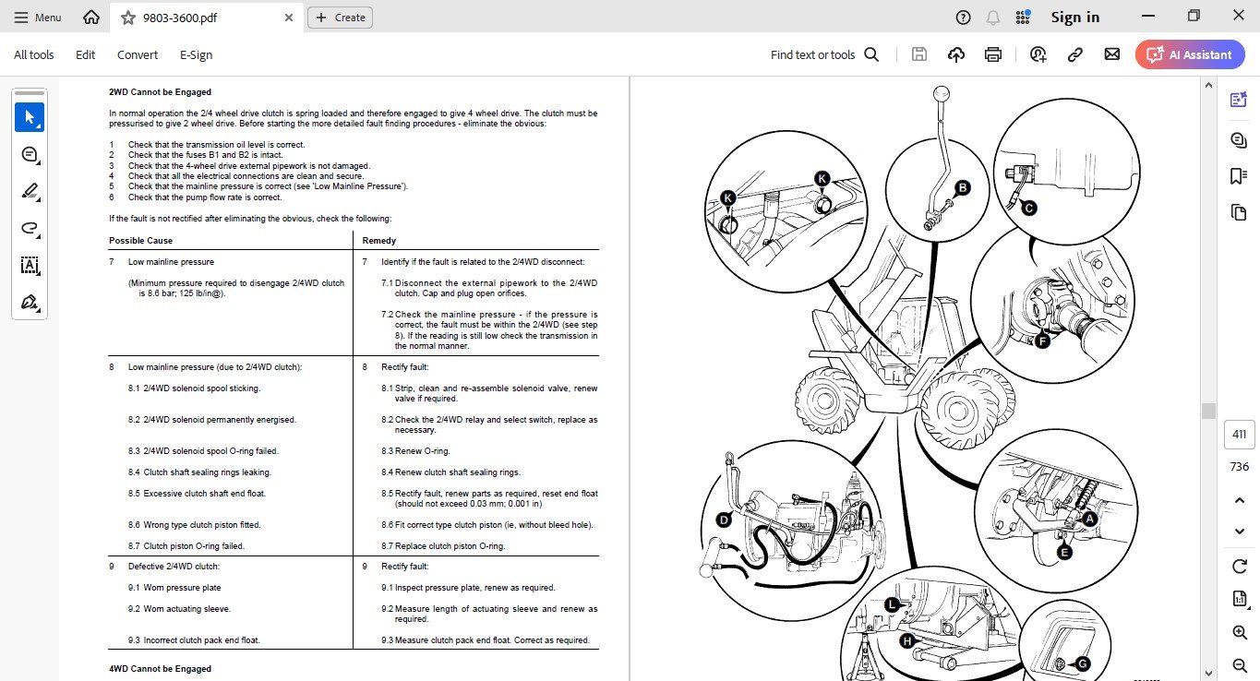This screenshot has width=1260, height=681.
Task: Click the vertical scrollbar thumb
Action: click(x=1207, y=410)
